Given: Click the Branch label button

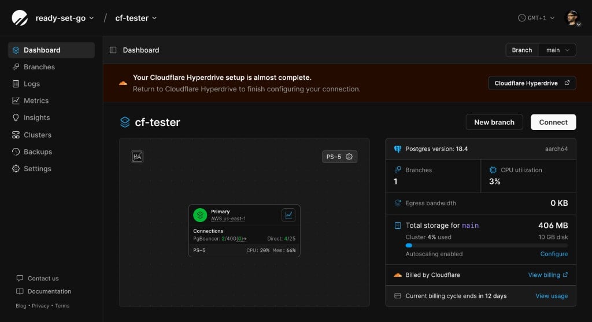Looking at the screenshot, I should (x=522, y=50).
